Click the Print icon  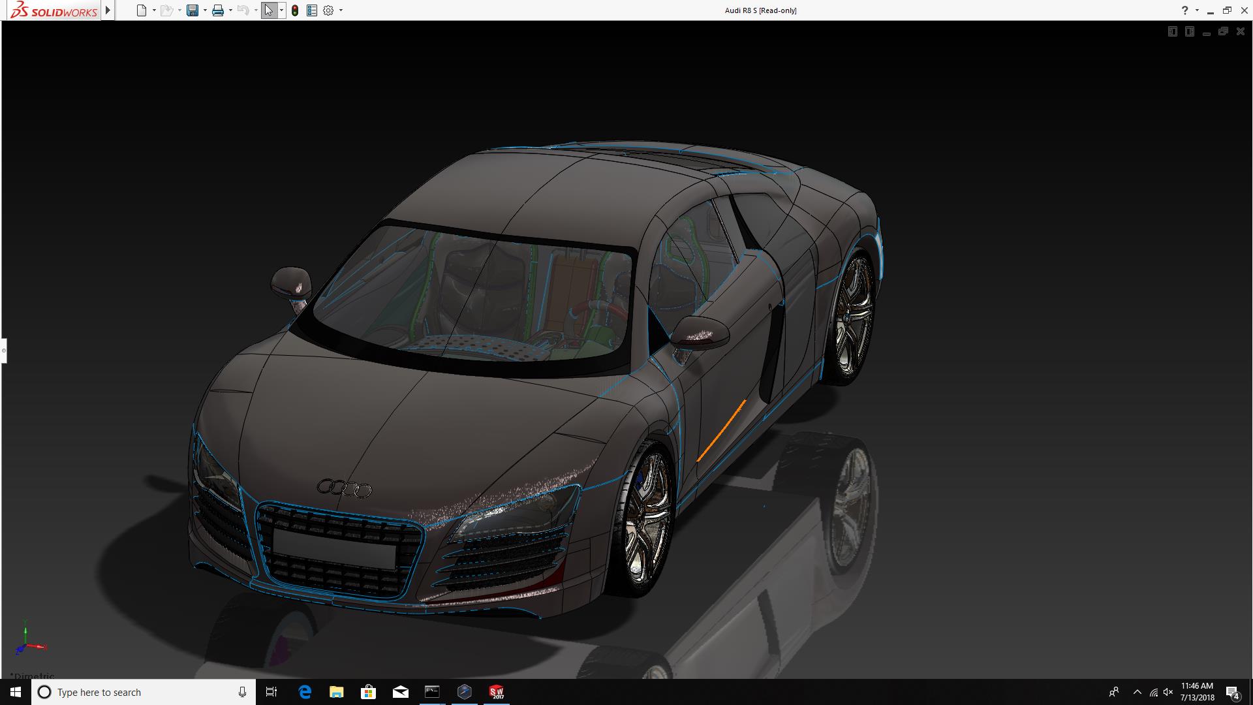click(x=218, y=10)
